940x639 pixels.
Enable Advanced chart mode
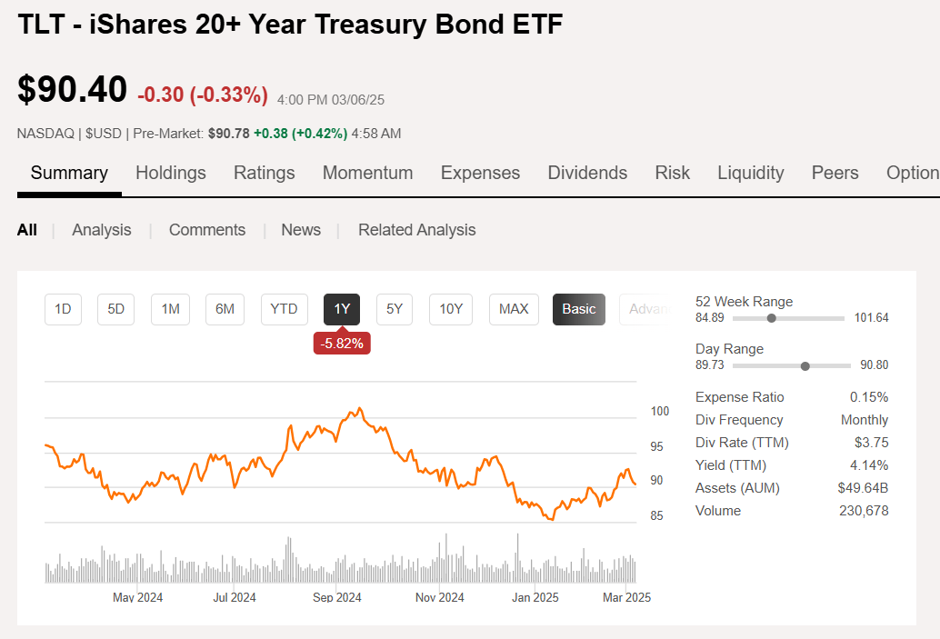point(650,309)
